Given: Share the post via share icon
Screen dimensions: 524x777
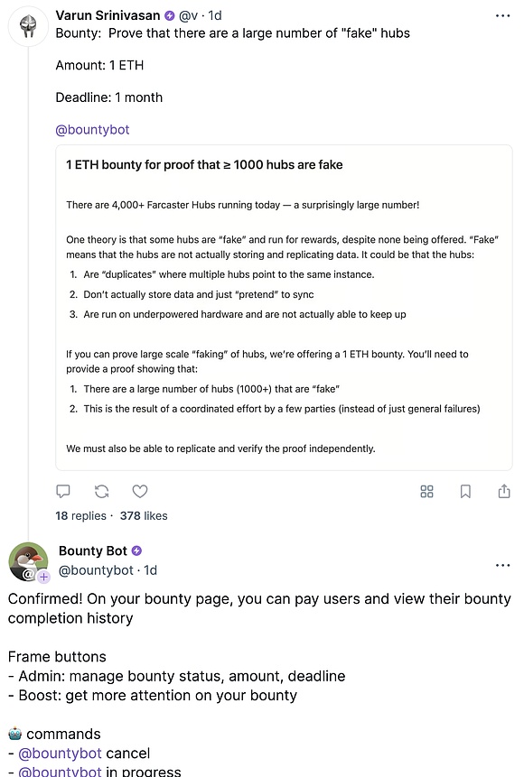Looking at the screenshot, I should pyautogui.click(x=504, y=491).
